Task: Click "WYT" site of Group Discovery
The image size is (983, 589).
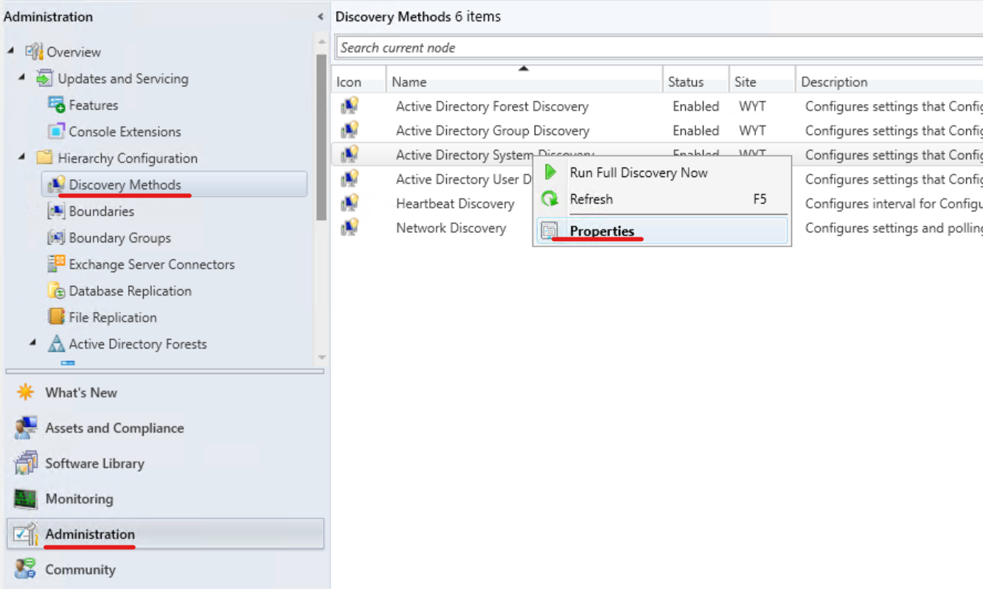Action: coord(752,130)
